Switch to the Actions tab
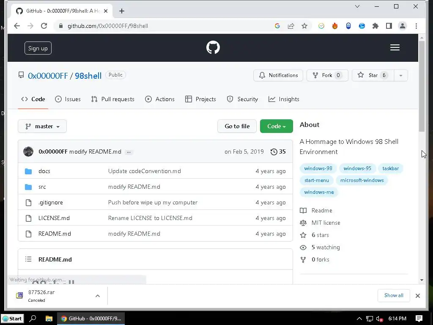 [159, 99]
